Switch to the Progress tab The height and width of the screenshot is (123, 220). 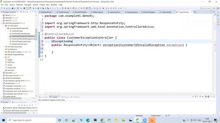(x=65, y=97)
